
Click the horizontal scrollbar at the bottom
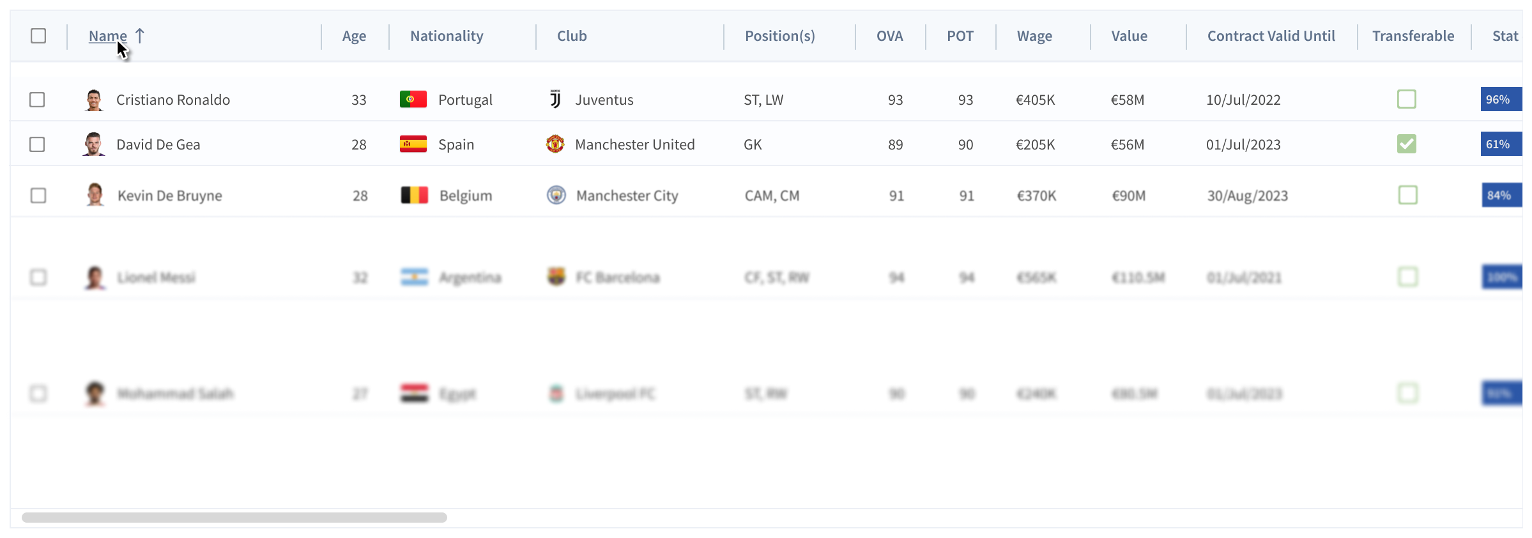(234, 518)
